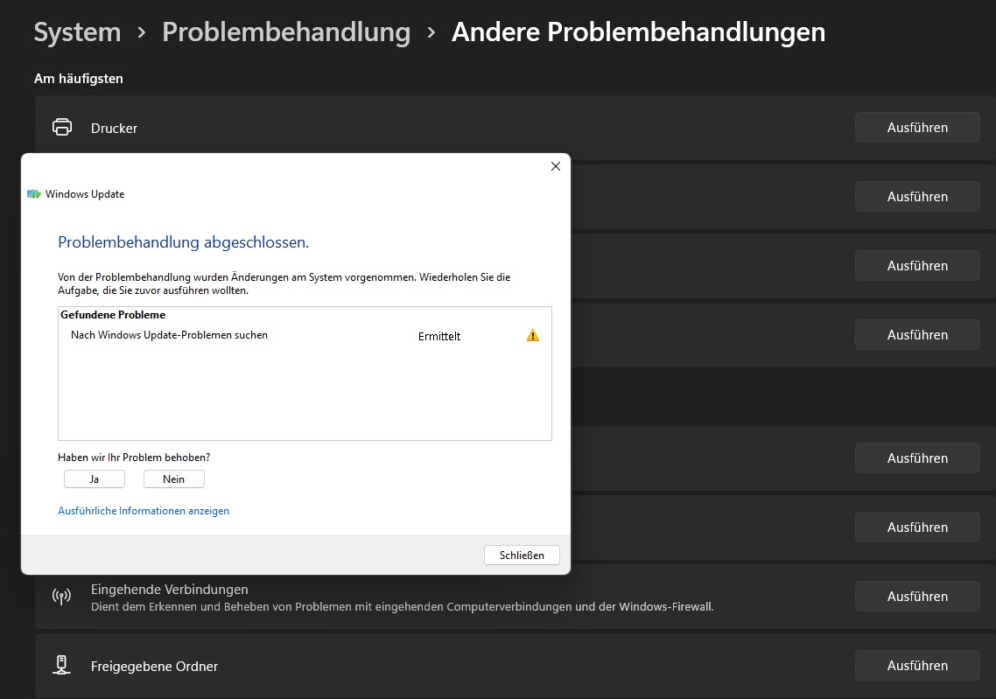
Task: Click the Ermittelt status text
Action: (439, 336)
